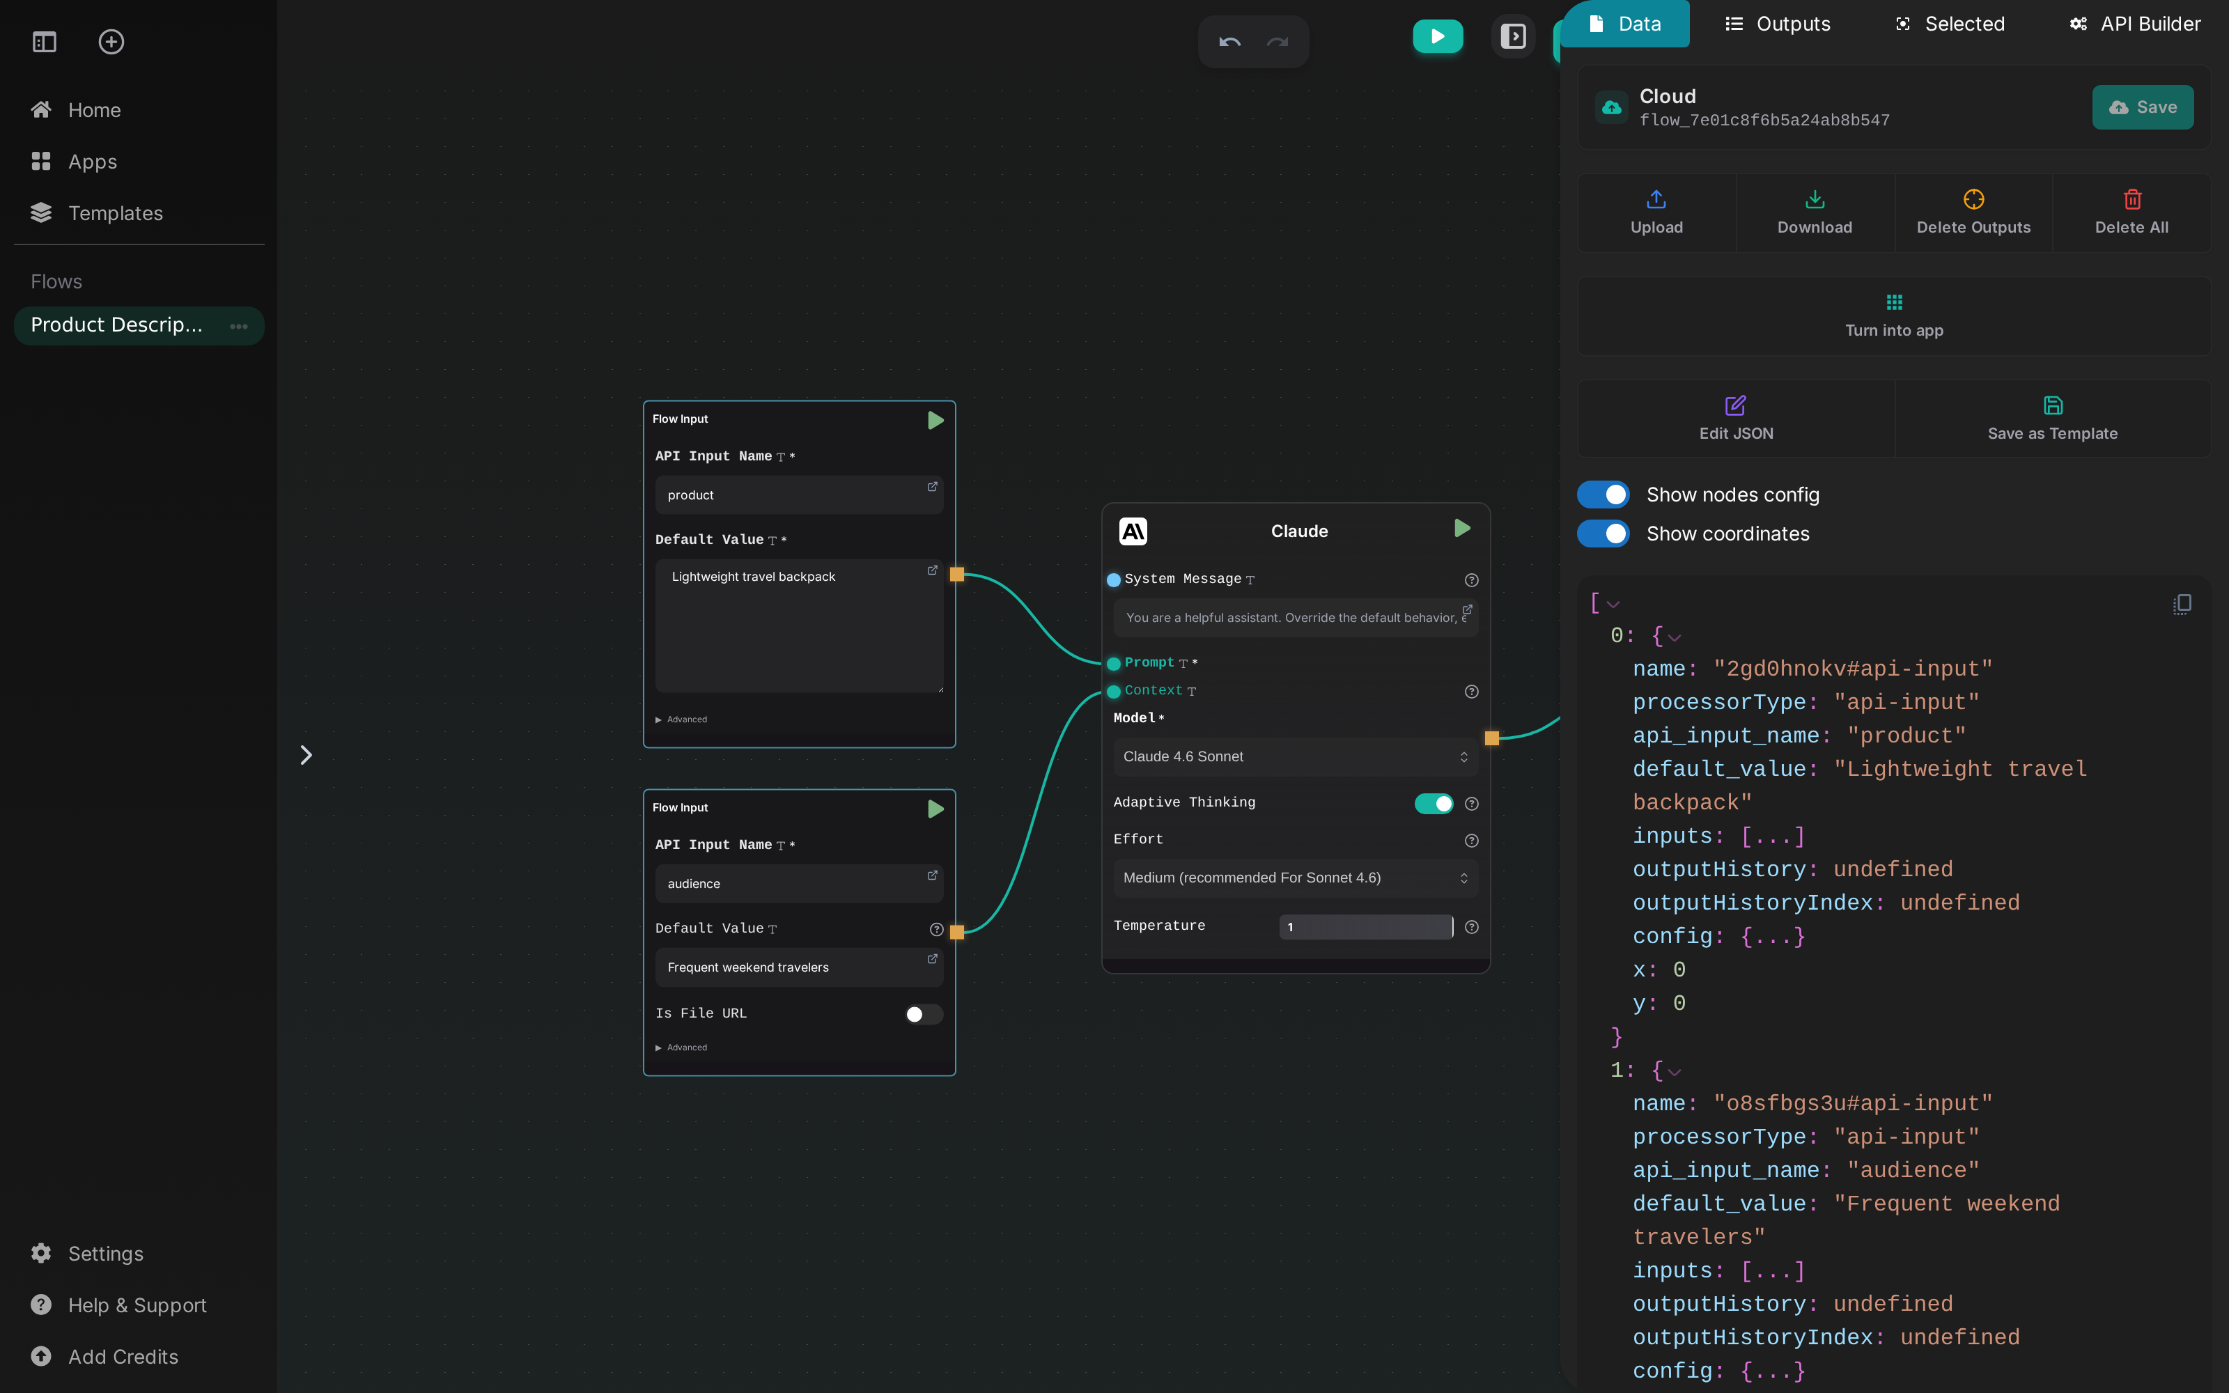Expand editor for audience name field

(x=932, y=876)
